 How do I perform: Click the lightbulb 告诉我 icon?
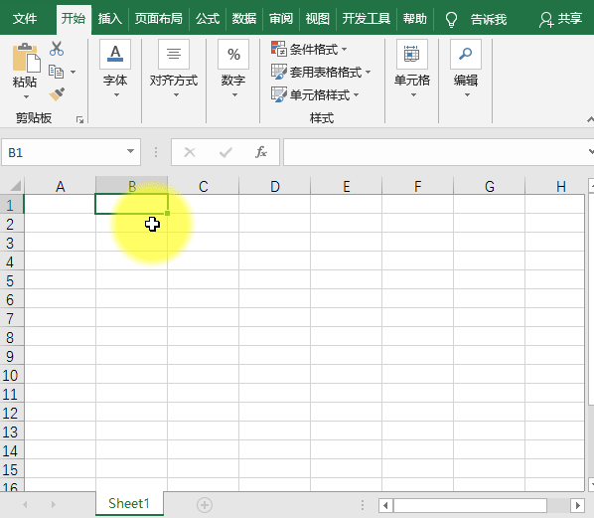[x=451, y=19]
